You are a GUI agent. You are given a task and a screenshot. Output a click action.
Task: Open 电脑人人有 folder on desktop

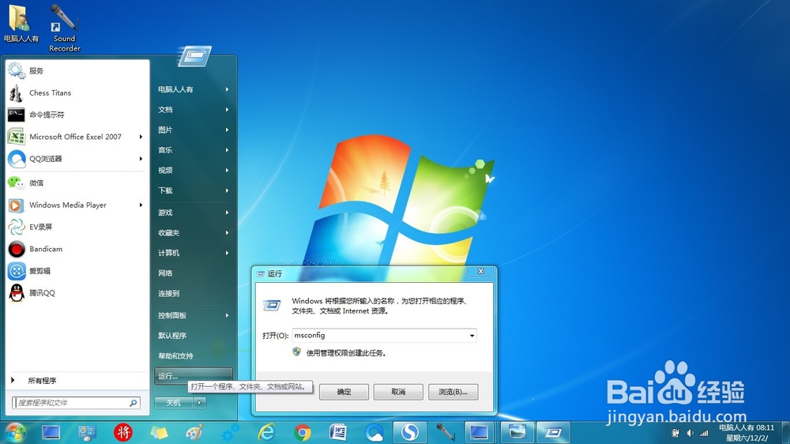click(21, 23)
